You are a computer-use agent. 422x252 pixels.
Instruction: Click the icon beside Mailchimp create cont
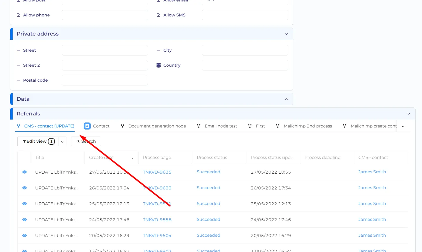(x=345, y=126)
